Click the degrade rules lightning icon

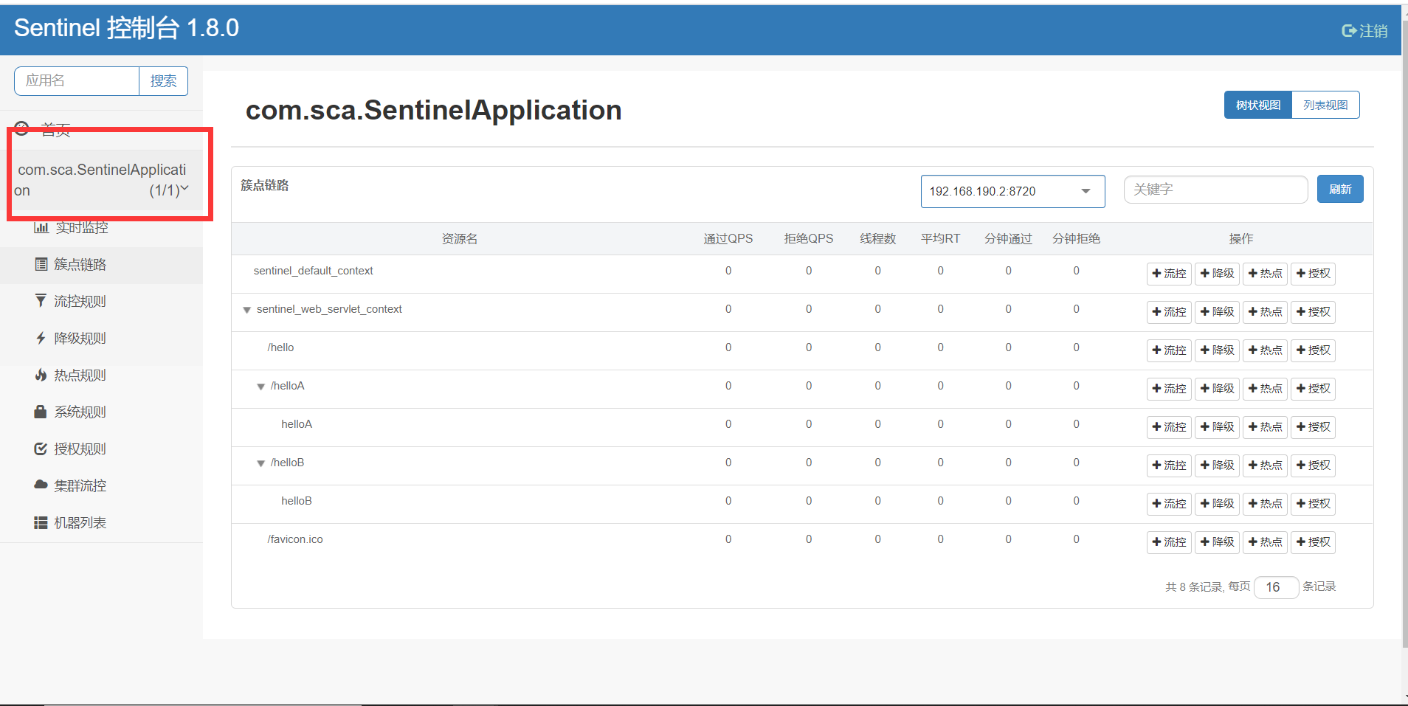tap(41, 338)
